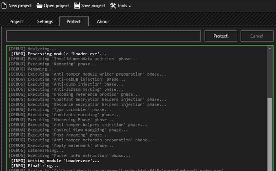Click the log scrollbar thumb
Screen dimensions: 276x171
270,134
